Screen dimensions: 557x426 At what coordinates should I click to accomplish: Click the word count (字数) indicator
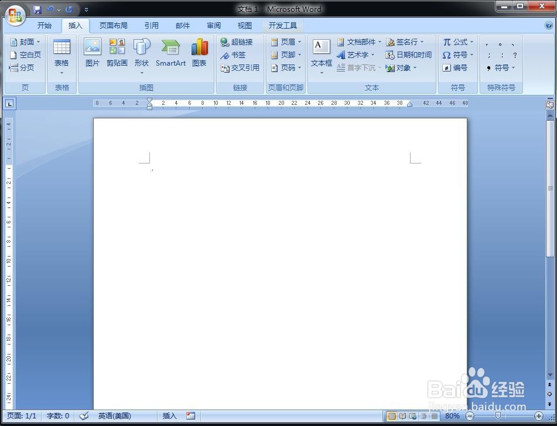[57, 416]
